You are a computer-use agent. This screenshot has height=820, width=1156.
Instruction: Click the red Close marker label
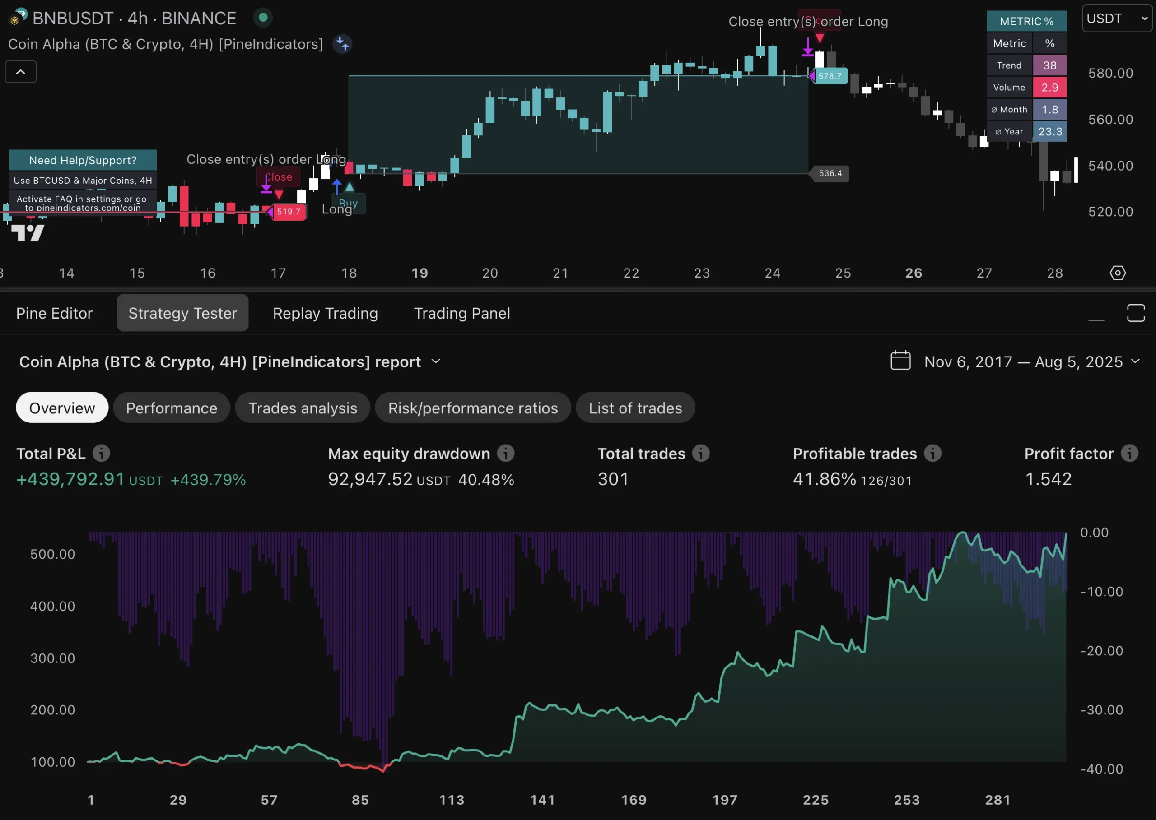tap(279, 177)
